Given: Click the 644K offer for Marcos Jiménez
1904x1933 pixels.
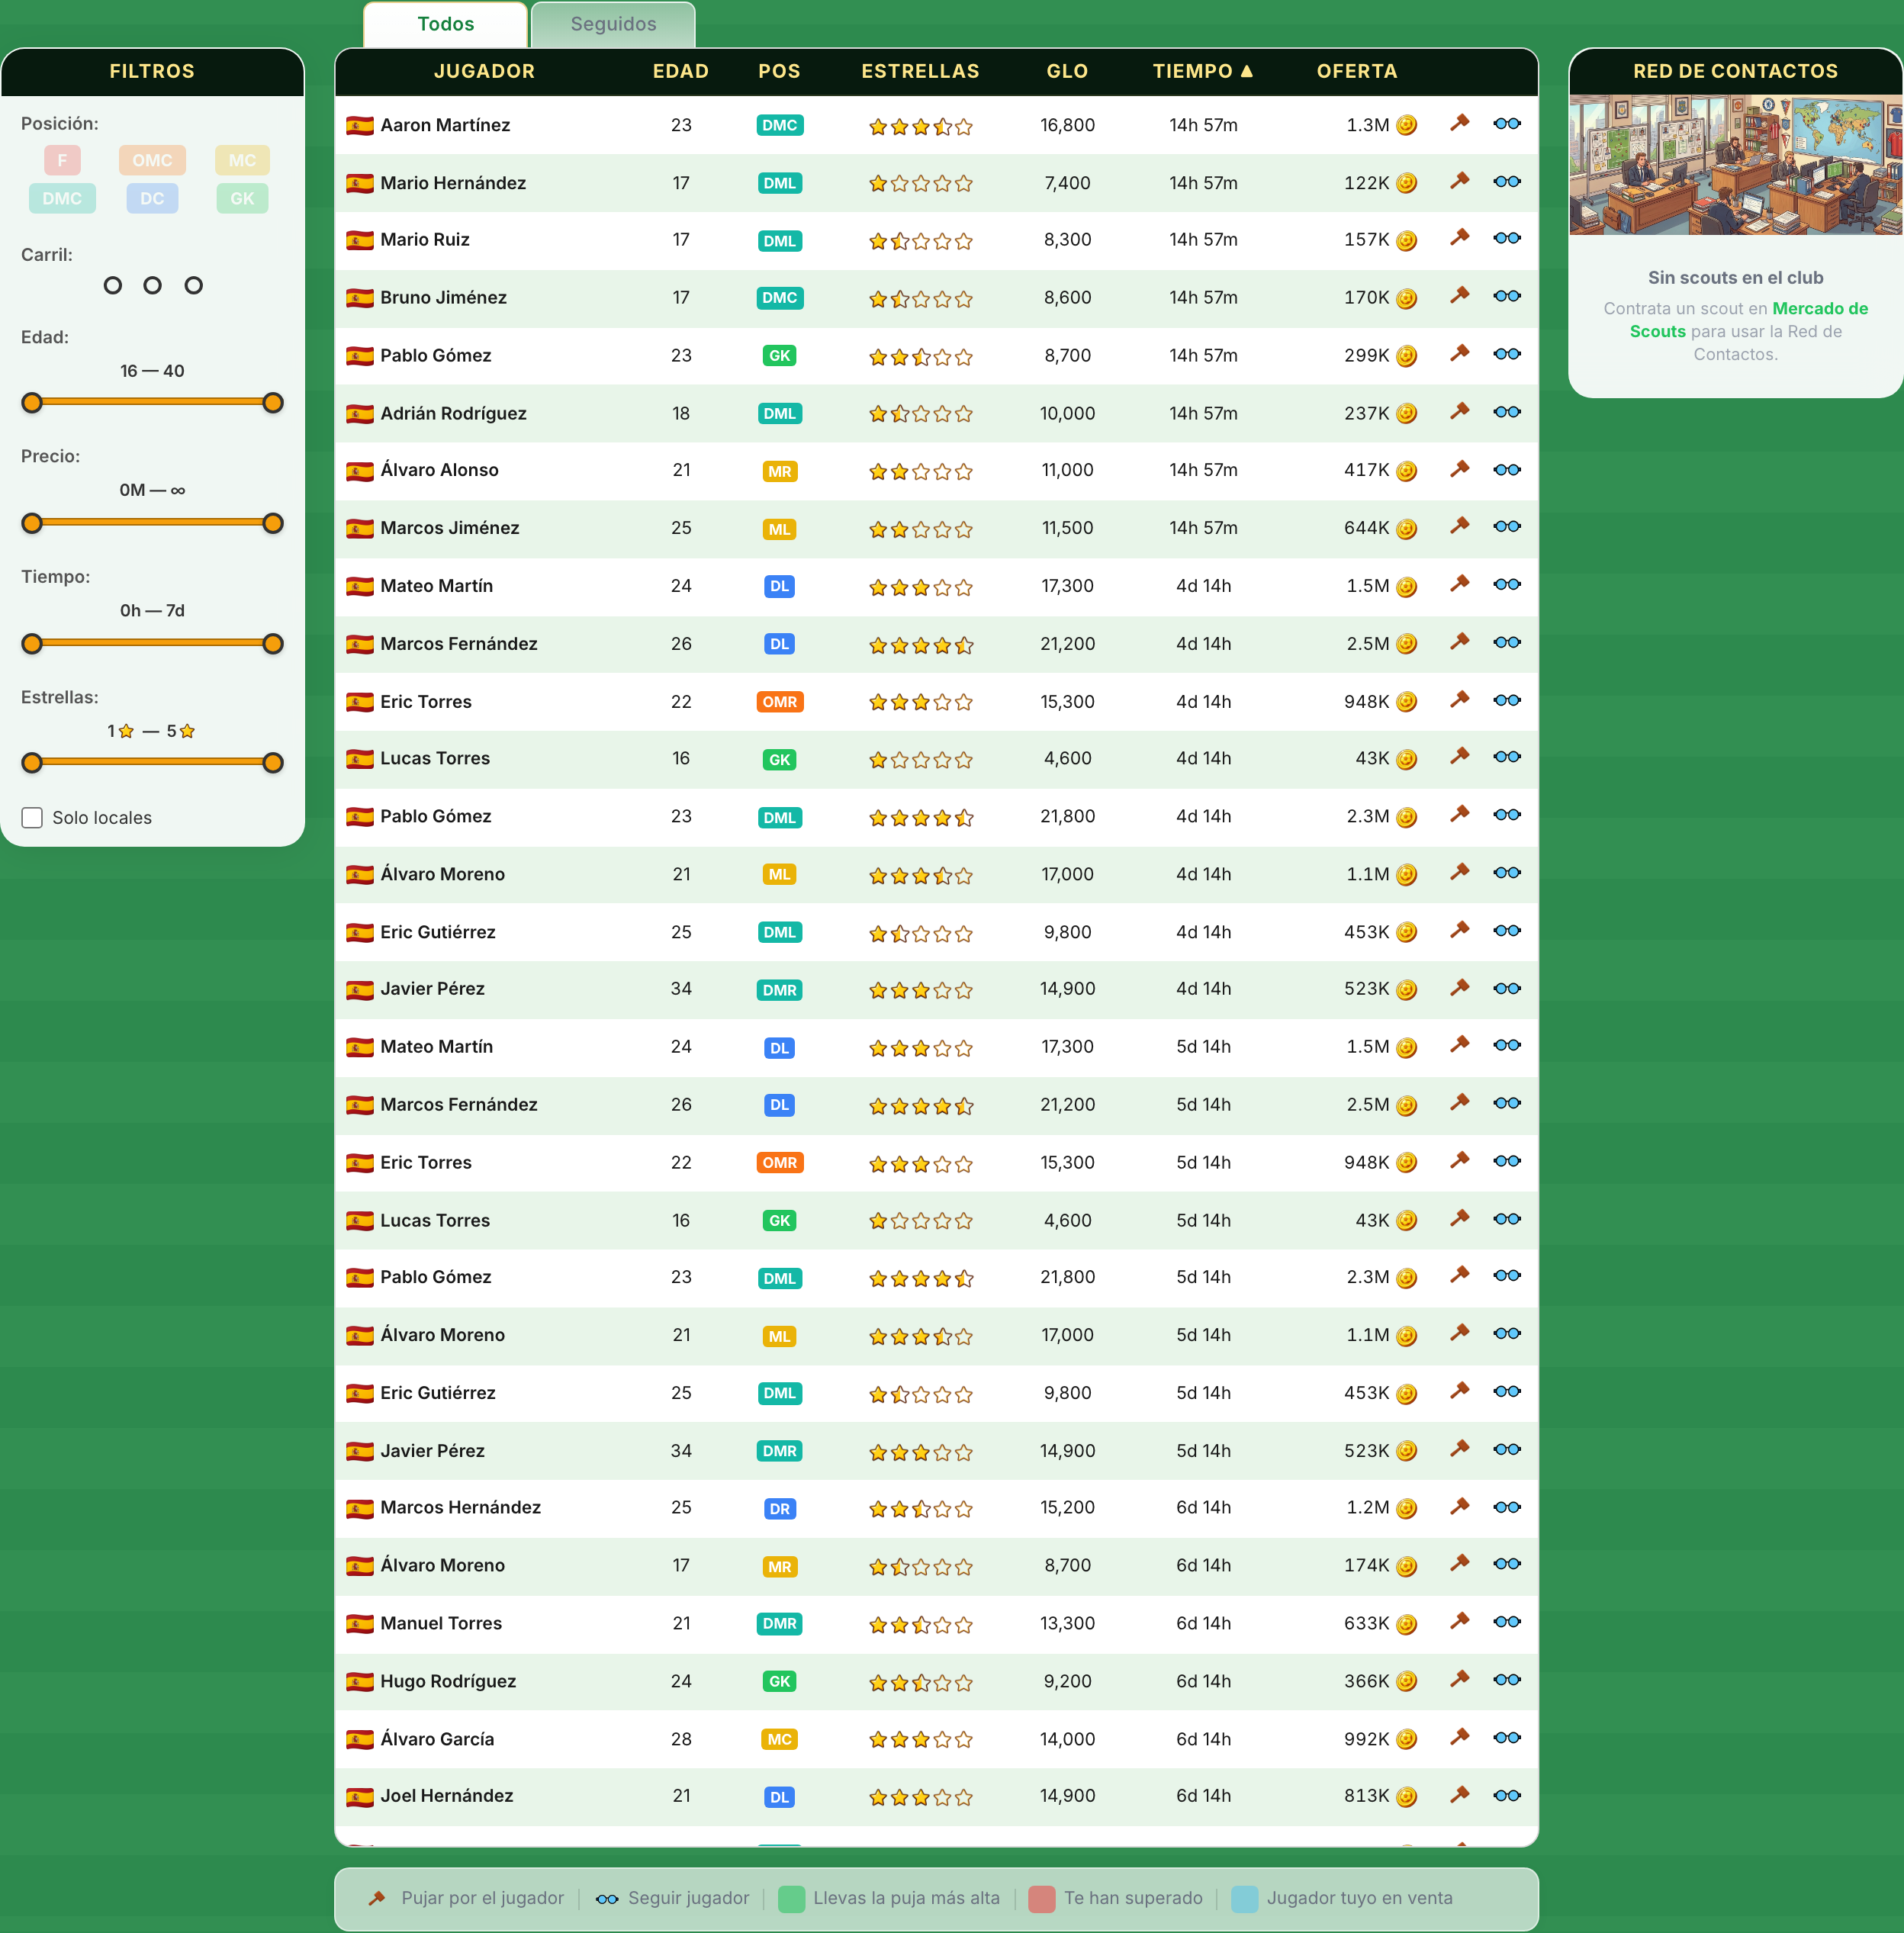Looking at the screenshot, I should [x=1366, y=528].
